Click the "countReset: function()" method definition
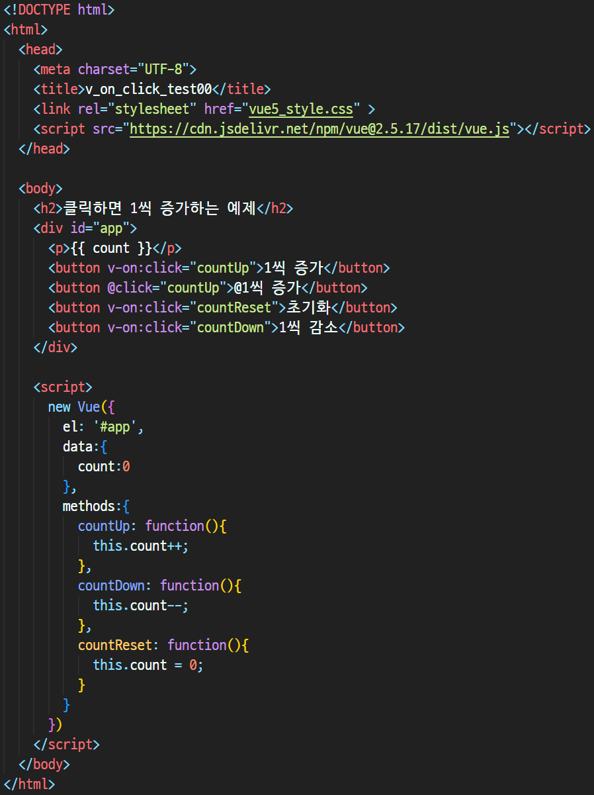 159,645
